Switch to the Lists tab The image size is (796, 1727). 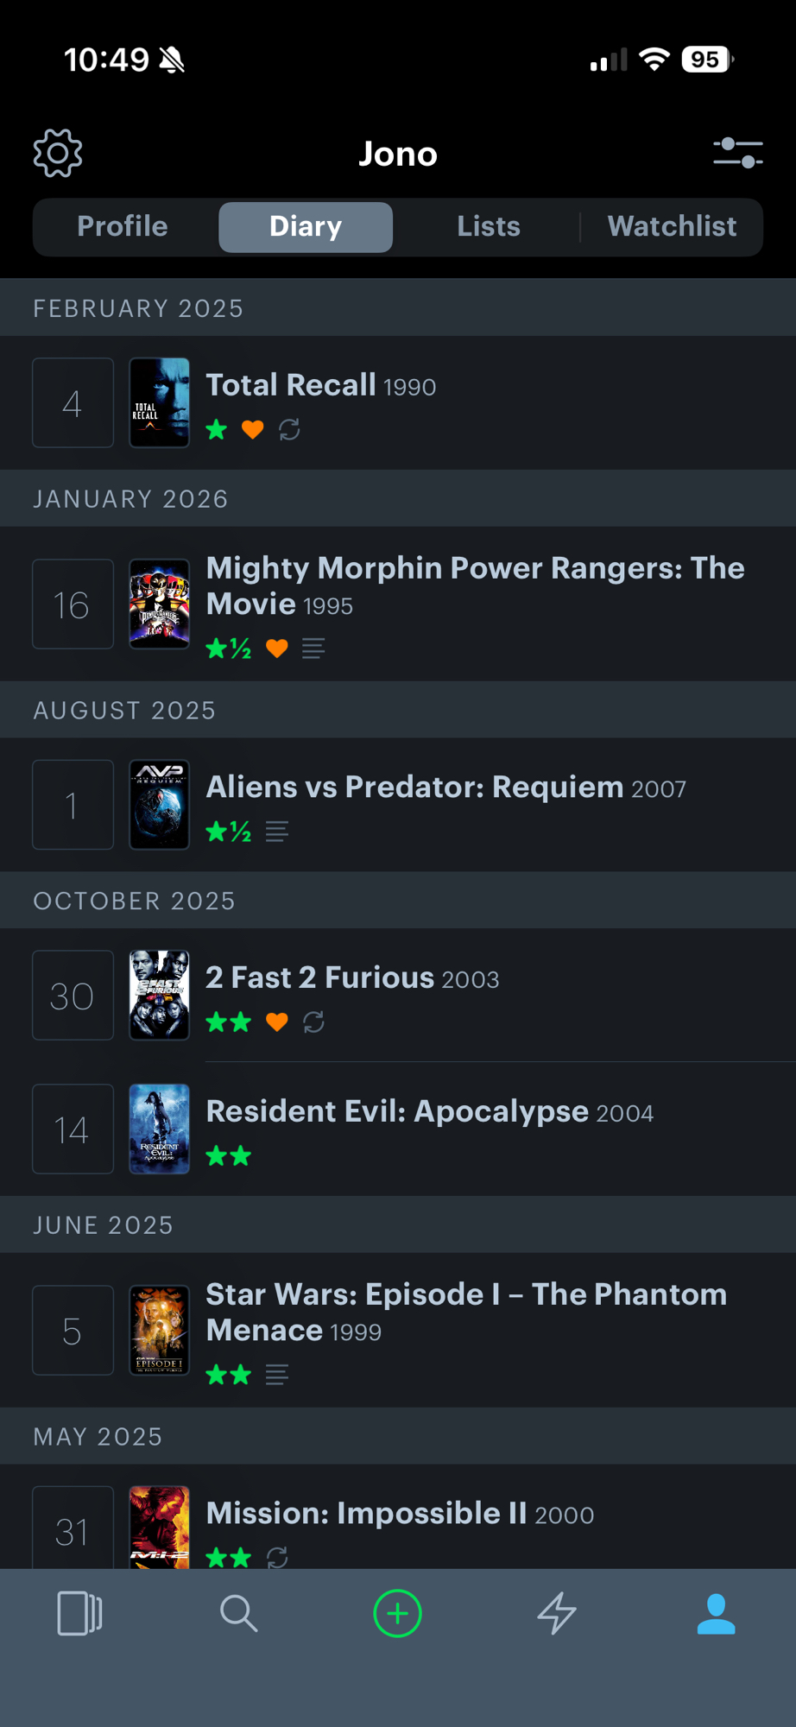489,226
